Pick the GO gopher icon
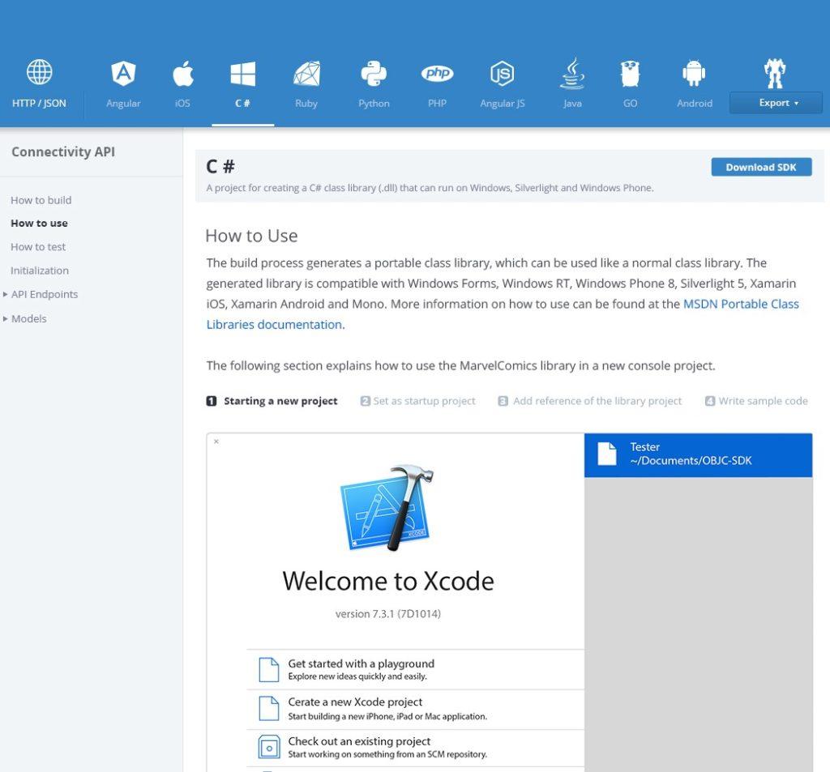This screenshot has height=772, width=830. 630,73
